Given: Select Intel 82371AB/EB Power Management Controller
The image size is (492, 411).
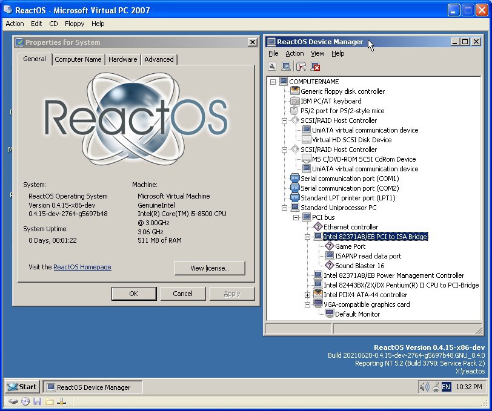Looking at the screenshot, I should point(393,275).
